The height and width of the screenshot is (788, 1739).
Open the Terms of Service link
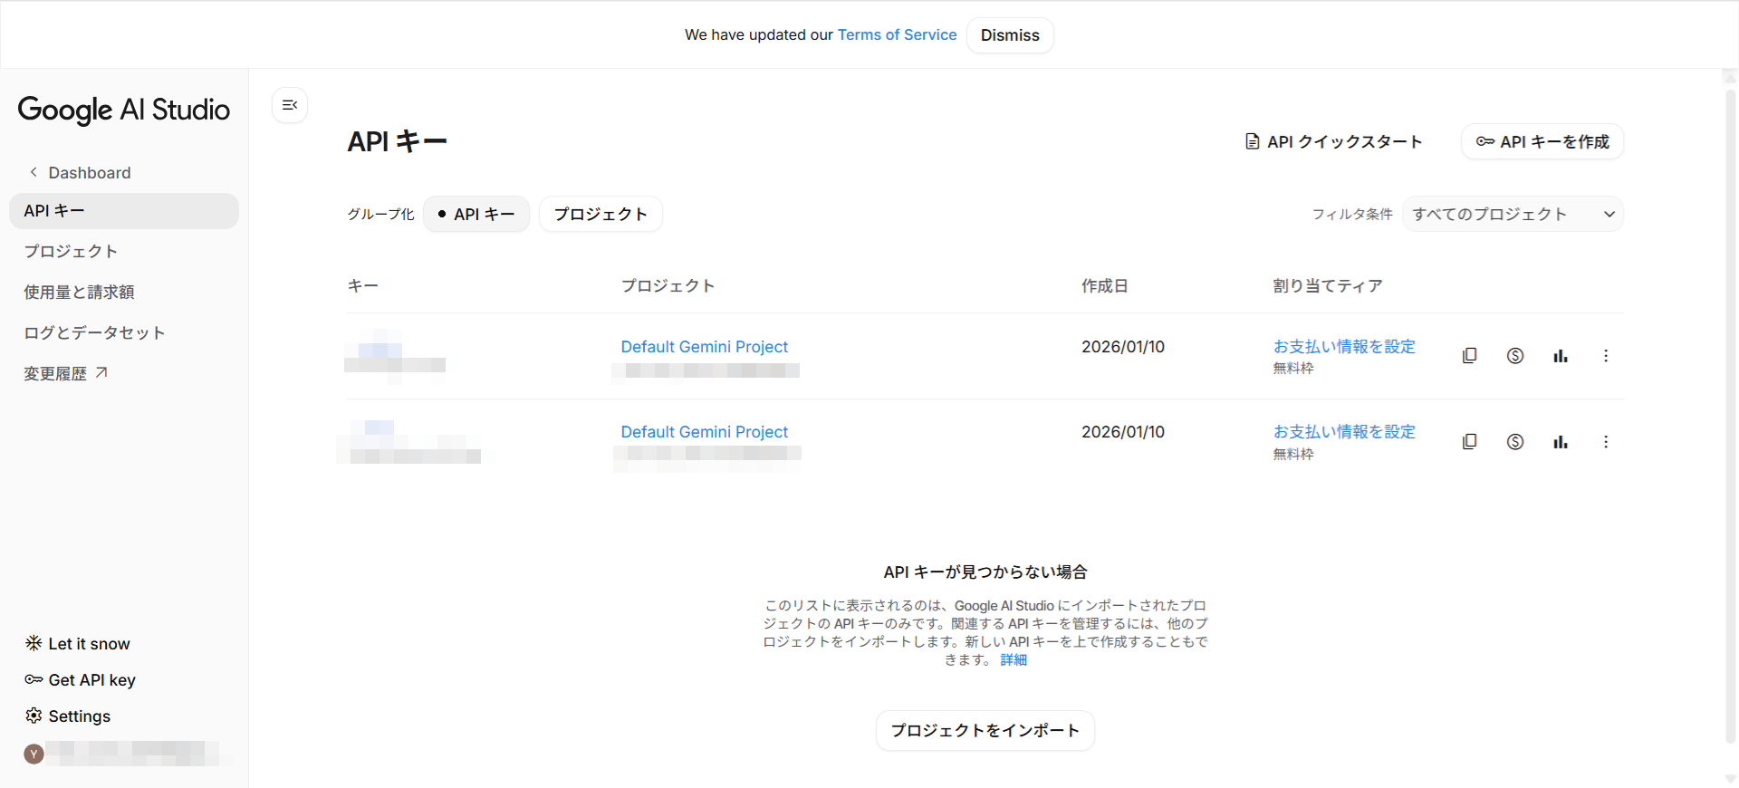point(897,35)
